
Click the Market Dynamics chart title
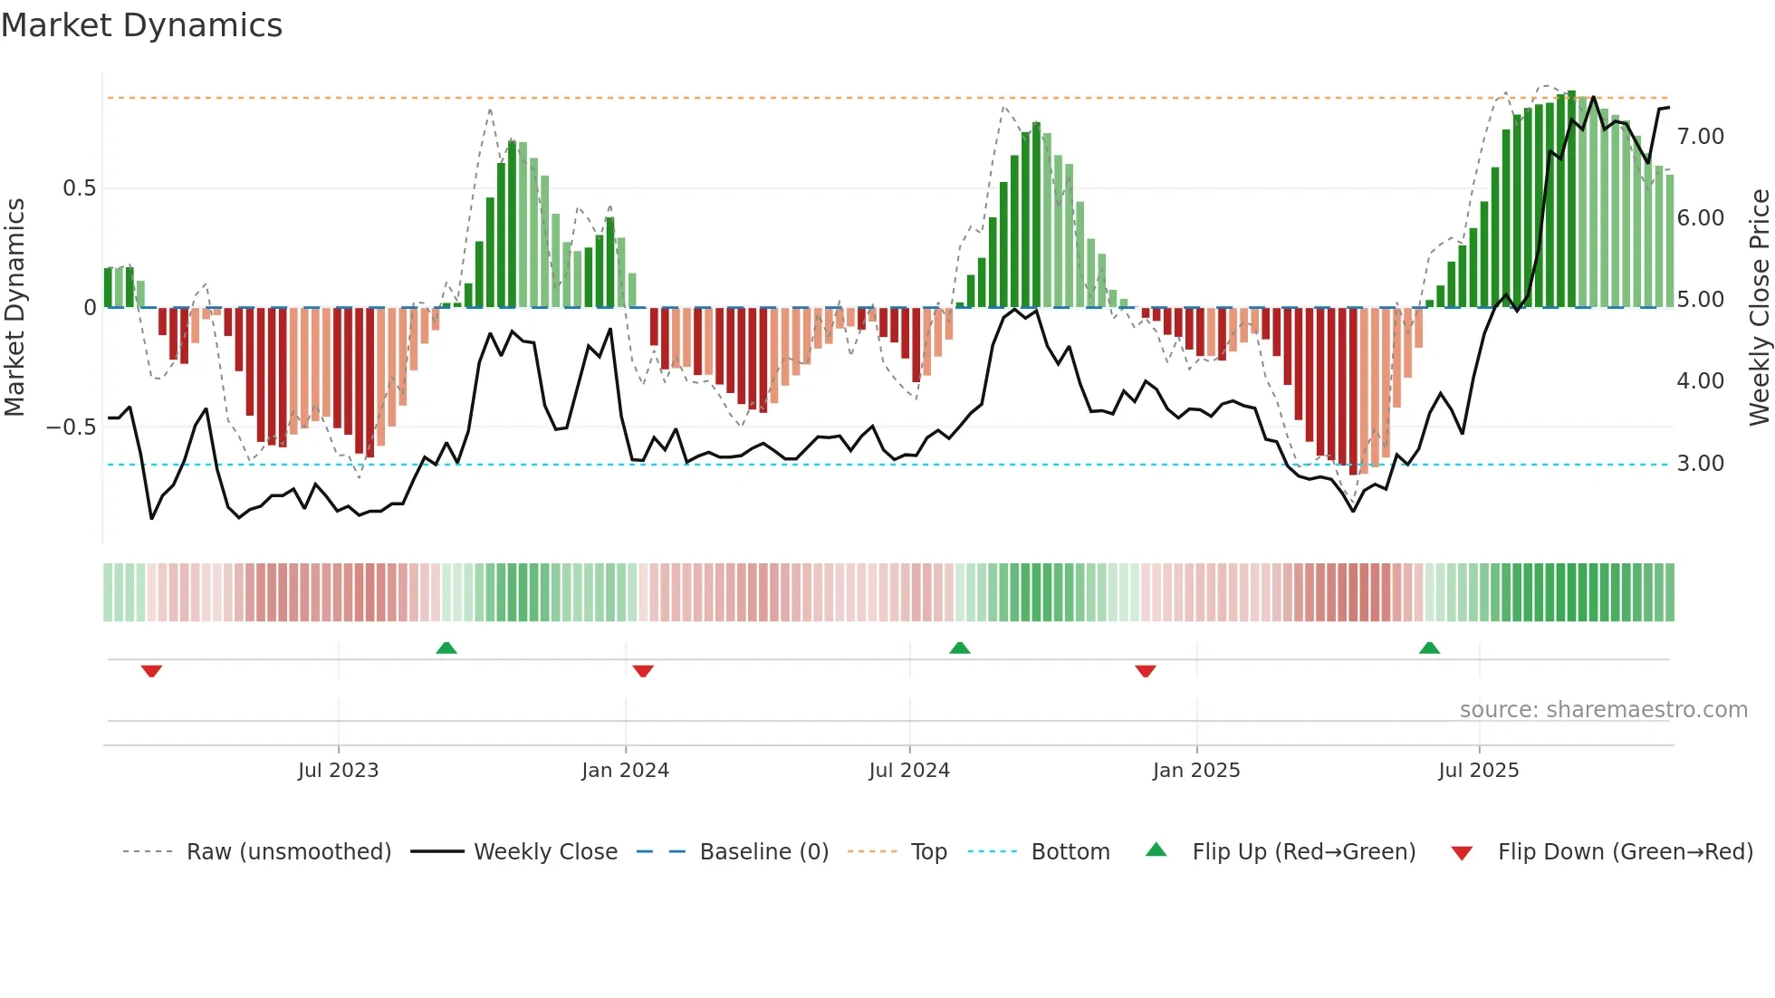[x=142, y=25]
